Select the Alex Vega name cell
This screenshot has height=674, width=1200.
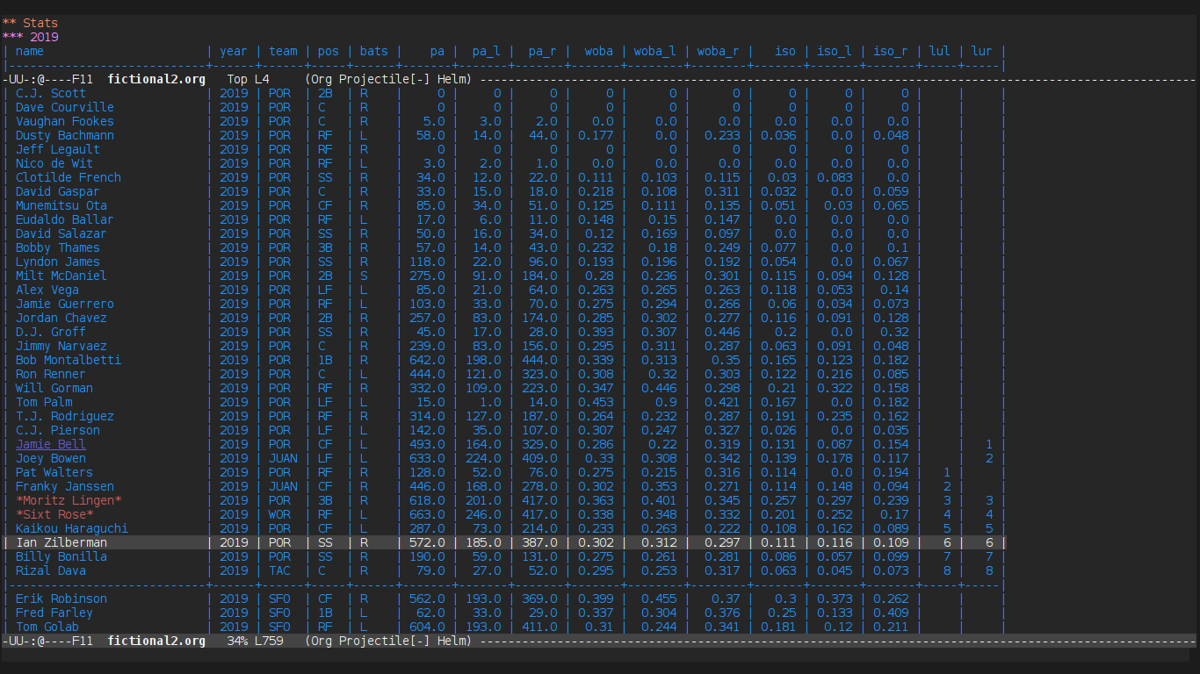click(47, 290)
